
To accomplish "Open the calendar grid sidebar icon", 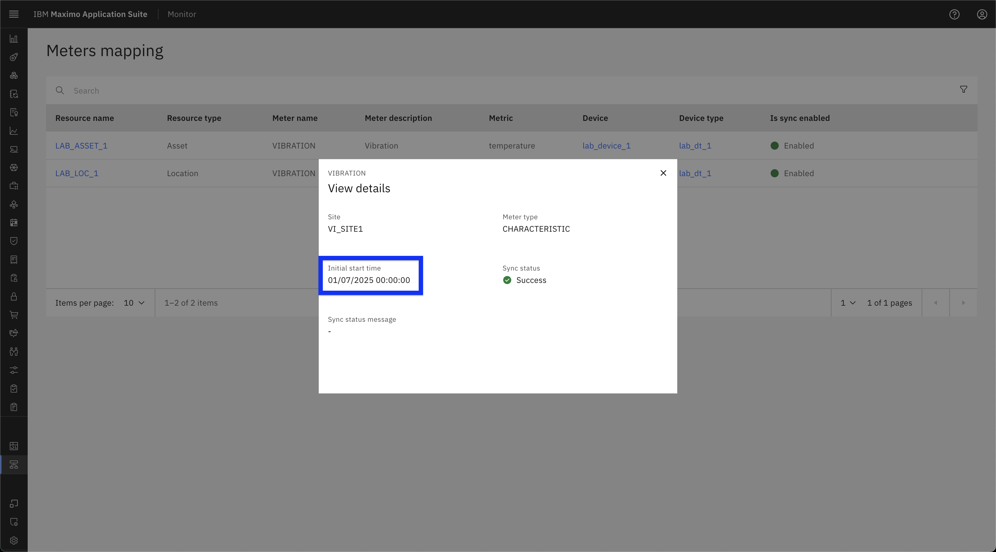I will click(14, 223).
